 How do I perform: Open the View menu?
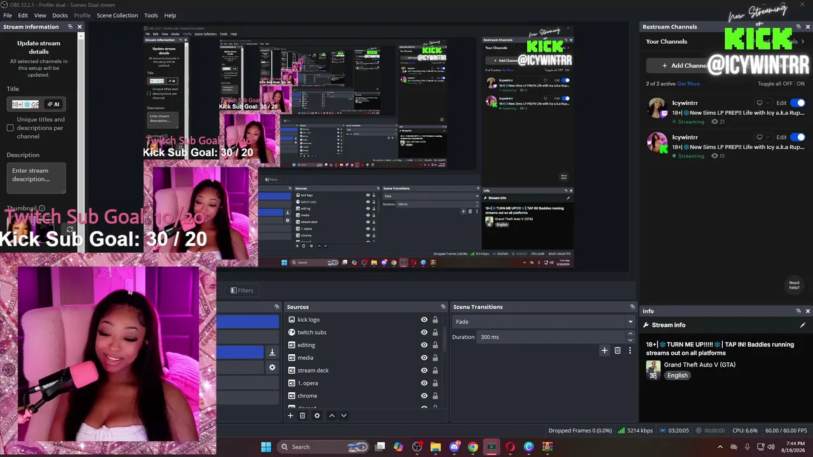(x=40, y=15)
